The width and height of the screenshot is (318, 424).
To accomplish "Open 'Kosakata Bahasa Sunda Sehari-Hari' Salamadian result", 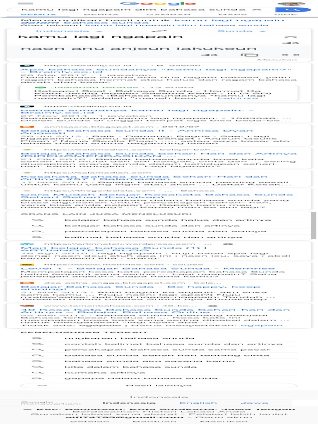I will click(x=144, y=178).
